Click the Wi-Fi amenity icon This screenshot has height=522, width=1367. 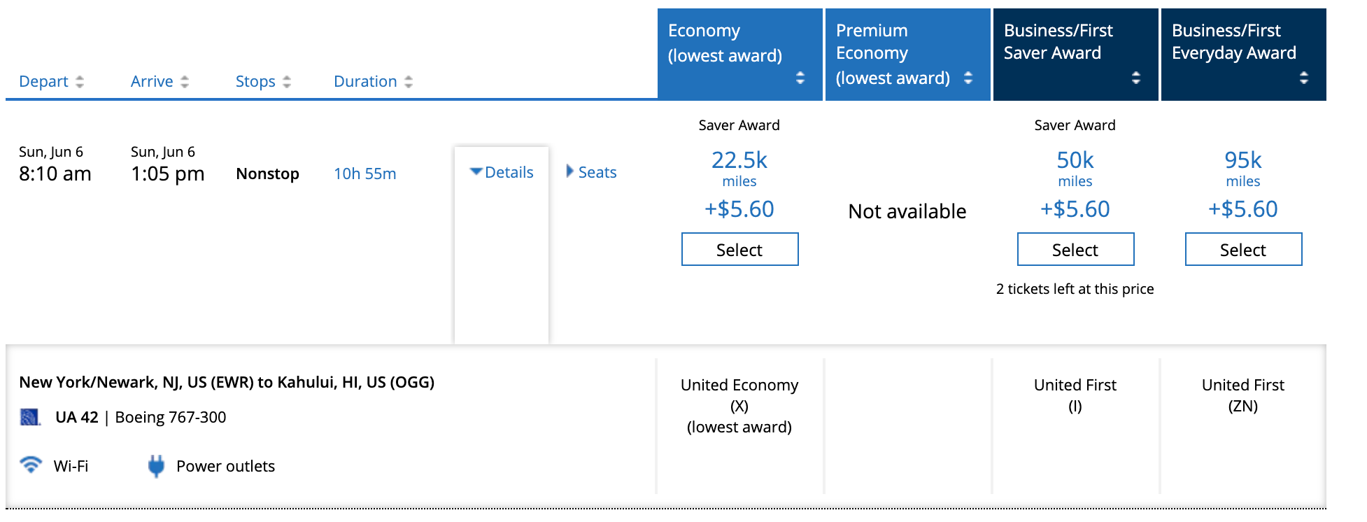[x=31, y=465]
